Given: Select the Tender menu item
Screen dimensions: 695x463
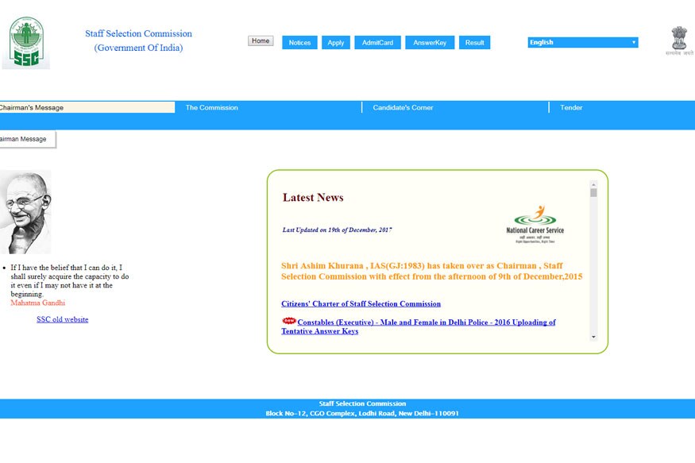Looking at the screenshot, I should click(x=622, y=107).
